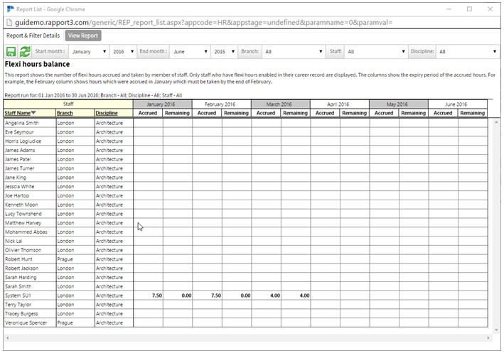Click the green refresh arrows icon
This screenshot has height=353, width=504.
coord(25,52)
